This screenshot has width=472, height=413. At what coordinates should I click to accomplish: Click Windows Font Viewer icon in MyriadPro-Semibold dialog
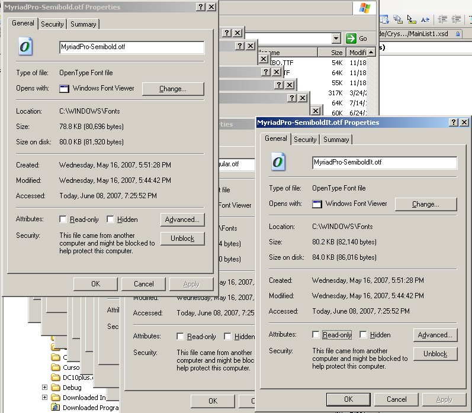[x=64, y=88]
